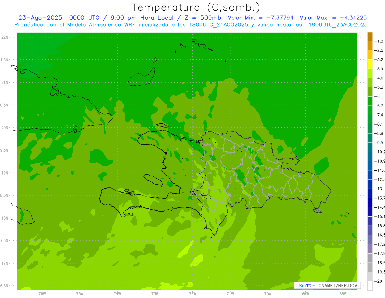Select the legend swatch between -4.6 and -5.3
Viewport: 385px width, 298px height.
pos(370,83)
